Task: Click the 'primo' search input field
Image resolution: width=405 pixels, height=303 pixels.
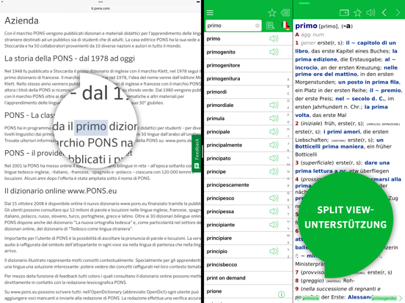Action: coord(233,26)
